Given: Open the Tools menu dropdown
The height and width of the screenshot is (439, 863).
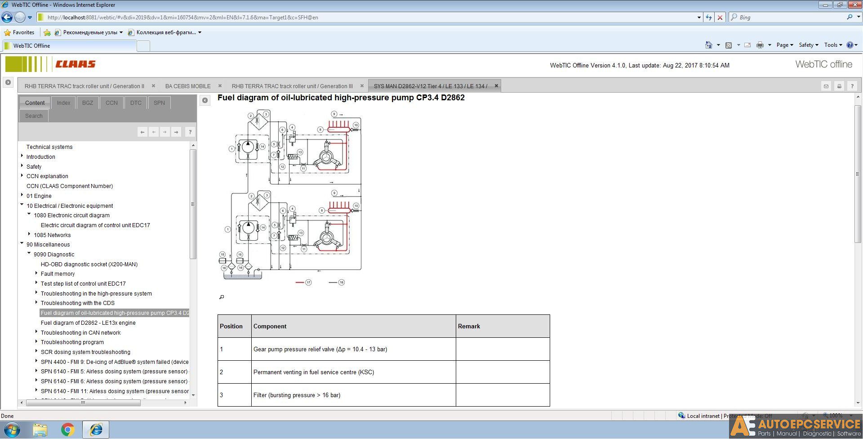Looking at the screenshot, I should click(x=833, y=45).
